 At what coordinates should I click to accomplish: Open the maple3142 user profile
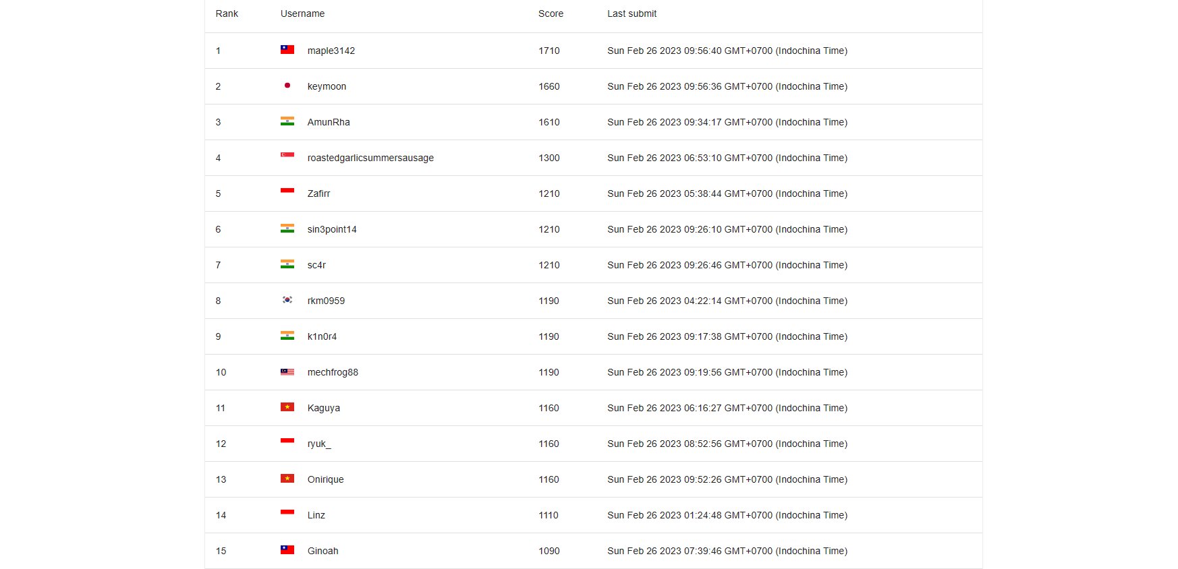pos(331,51)
